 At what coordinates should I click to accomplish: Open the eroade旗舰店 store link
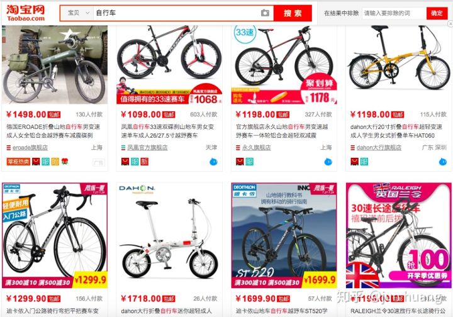pos(30,148)
